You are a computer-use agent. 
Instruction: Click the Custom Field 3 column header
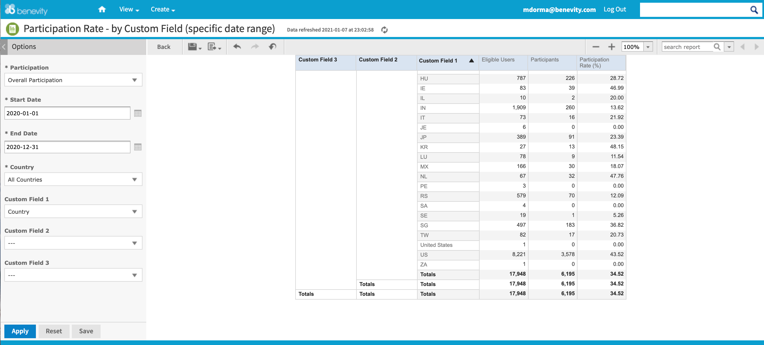tap(326, 63)
